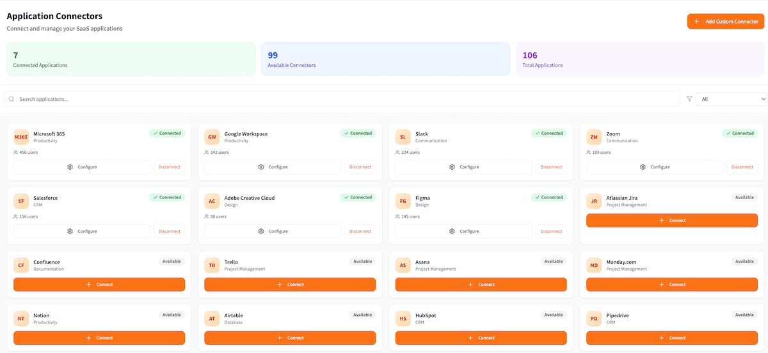Connect the Atlassian Jira application
768x353 pixels.
672,220
